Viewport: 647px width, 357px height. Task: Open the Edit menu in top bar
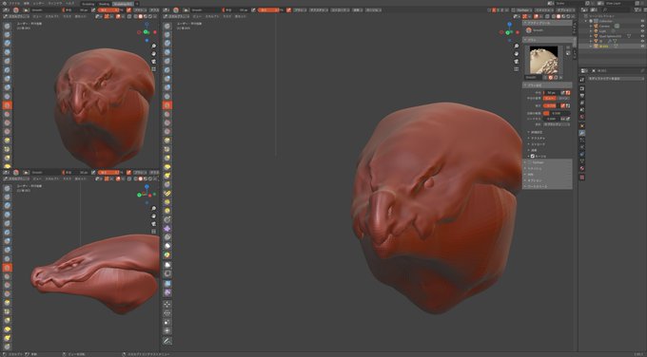(26, 3)
